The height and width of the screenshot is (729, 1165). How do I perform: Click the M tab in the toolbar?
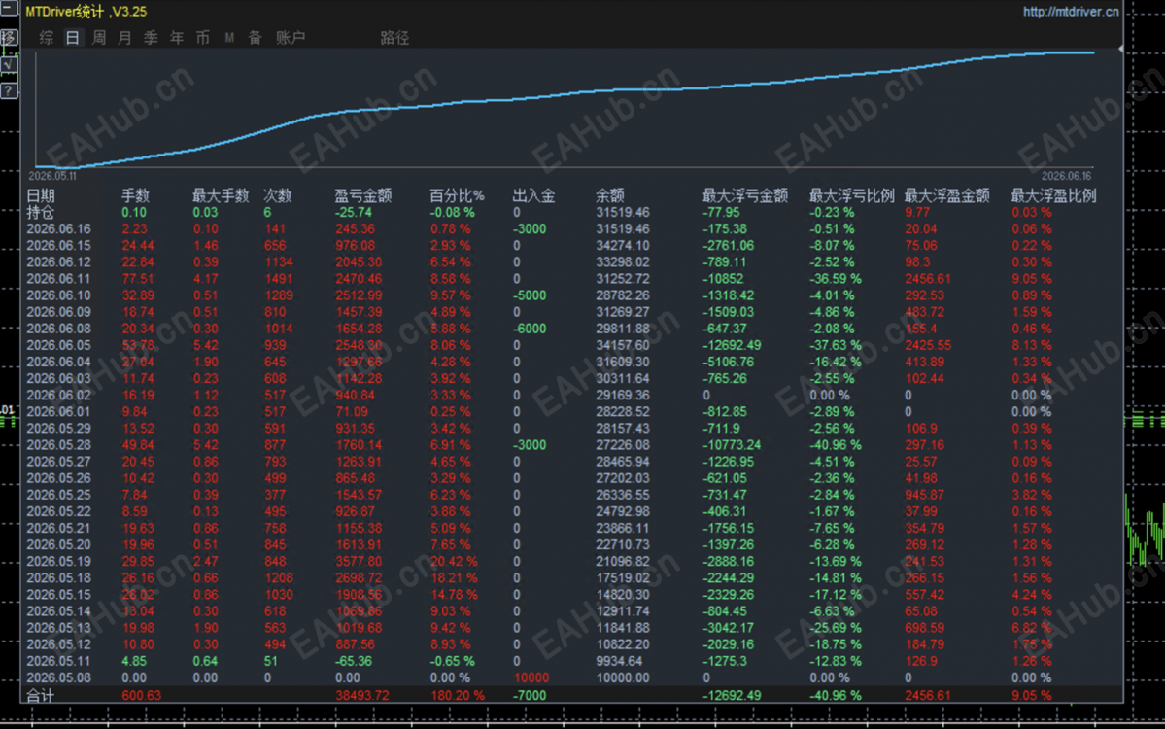pos(229,37)
